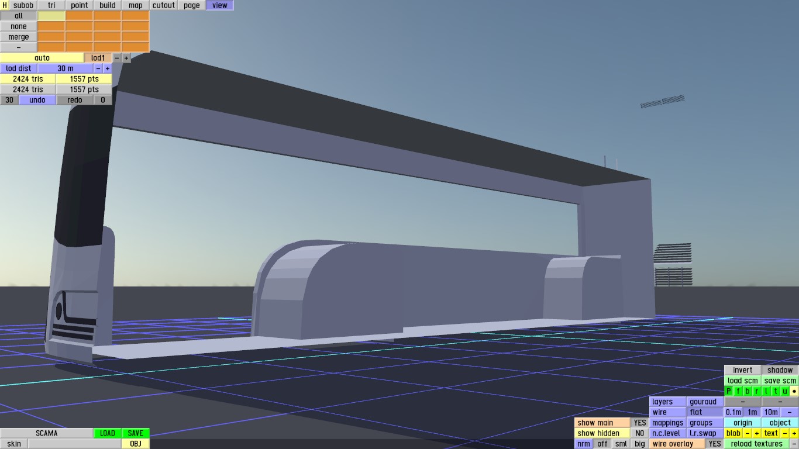Click the SCAMA model name field
This screenshot has height=449, width=799.
47,433
